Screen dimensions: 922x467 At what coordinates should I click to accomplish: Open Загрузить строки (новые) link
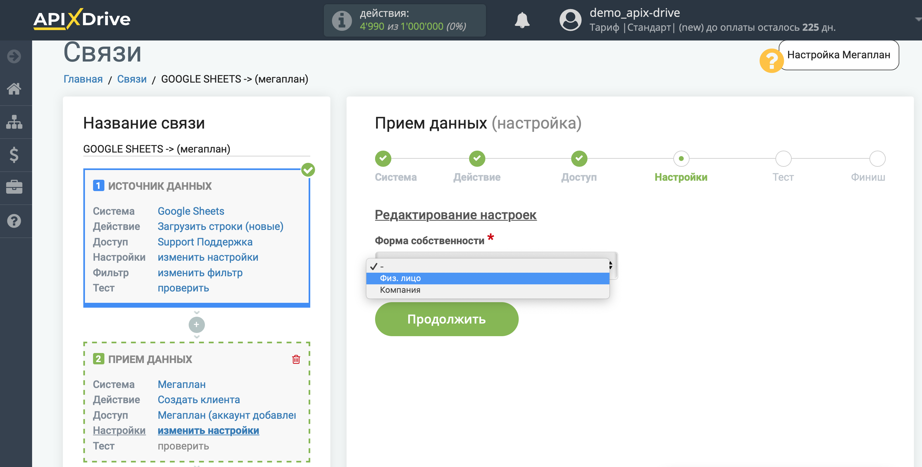220,226
